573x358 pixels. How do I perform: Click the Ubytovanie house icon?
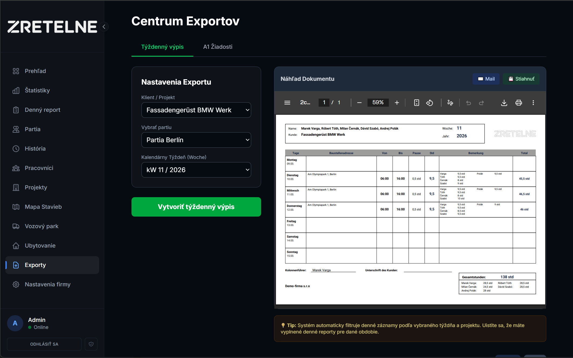point(16,246)
